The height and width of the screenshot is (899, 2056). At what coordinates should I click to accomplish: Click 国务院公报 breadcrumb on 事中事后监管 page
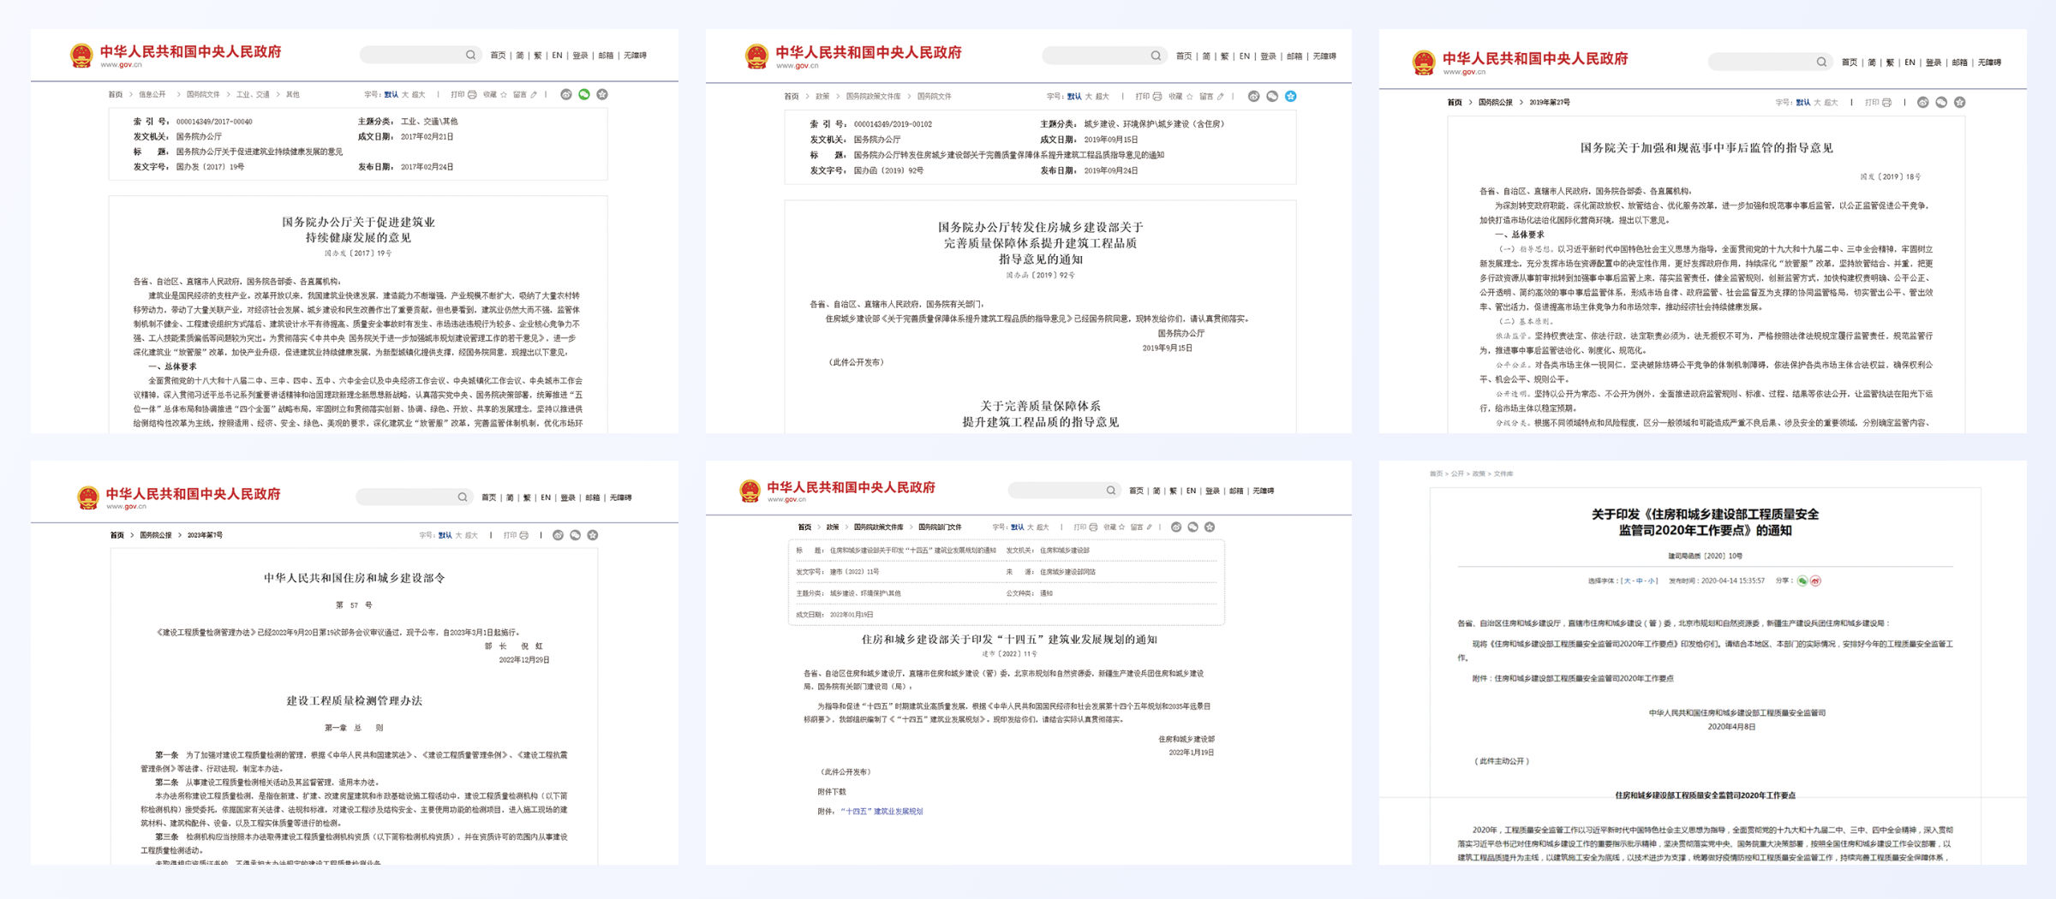(1496, 102)
